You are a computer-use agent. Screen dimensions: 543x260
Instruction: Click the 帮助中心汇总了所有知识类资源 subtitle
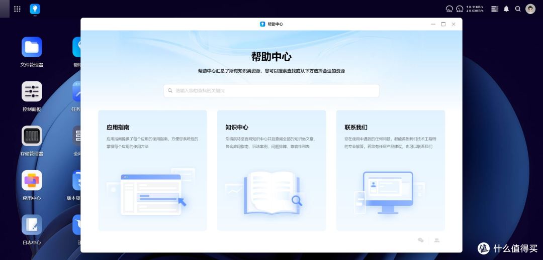point(271,71)
